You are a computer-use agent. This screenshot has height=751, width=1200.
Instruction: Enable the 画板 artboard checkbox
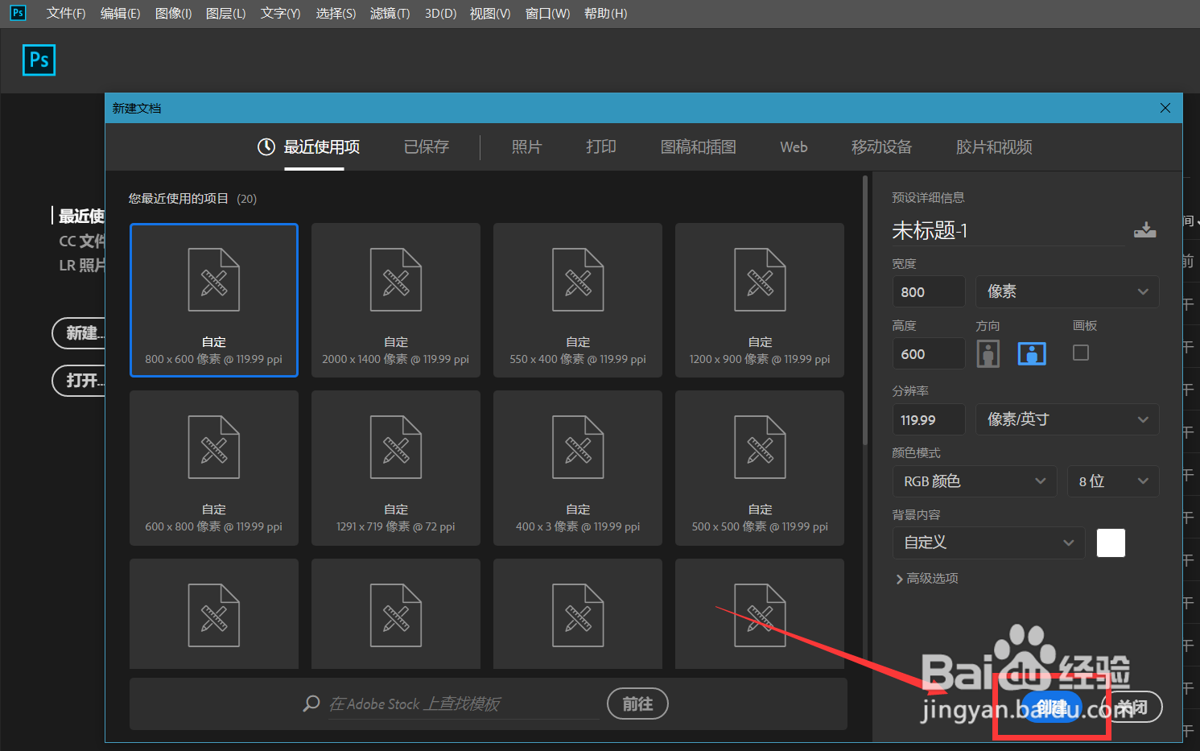1081,353
